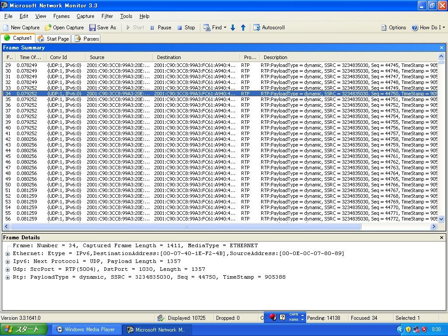448x336 pixels.
Task: Click the Version 3.3.1641.0 status text
Action: click(x=21, y=318)
